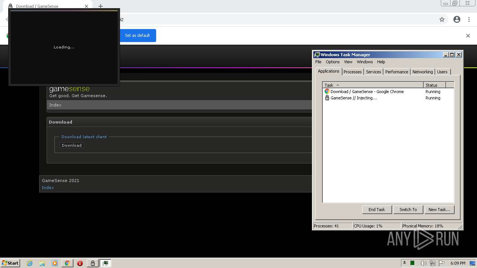Open the Chrome profile avatar icon
The width and height of the screenshot is (477, 268).
click(457, 19)
